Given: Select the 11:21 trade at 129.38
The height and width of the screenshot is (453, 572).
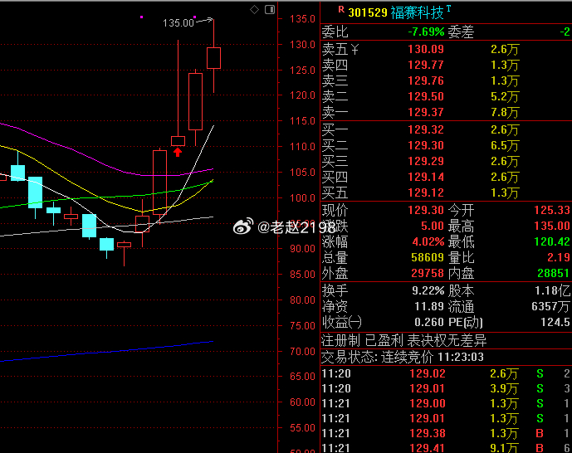Looking at the screenshot, I should [446, 433].
